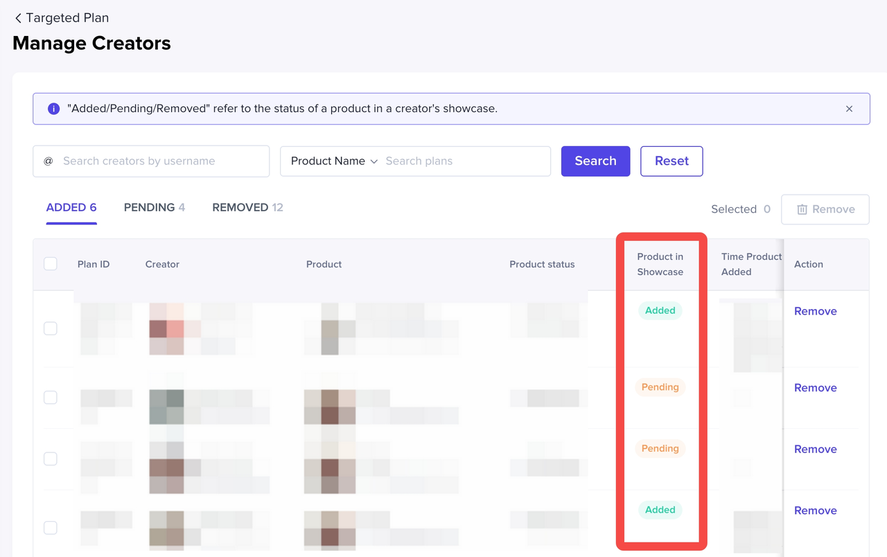Click the trash icon on Remove button

(802, 209)
